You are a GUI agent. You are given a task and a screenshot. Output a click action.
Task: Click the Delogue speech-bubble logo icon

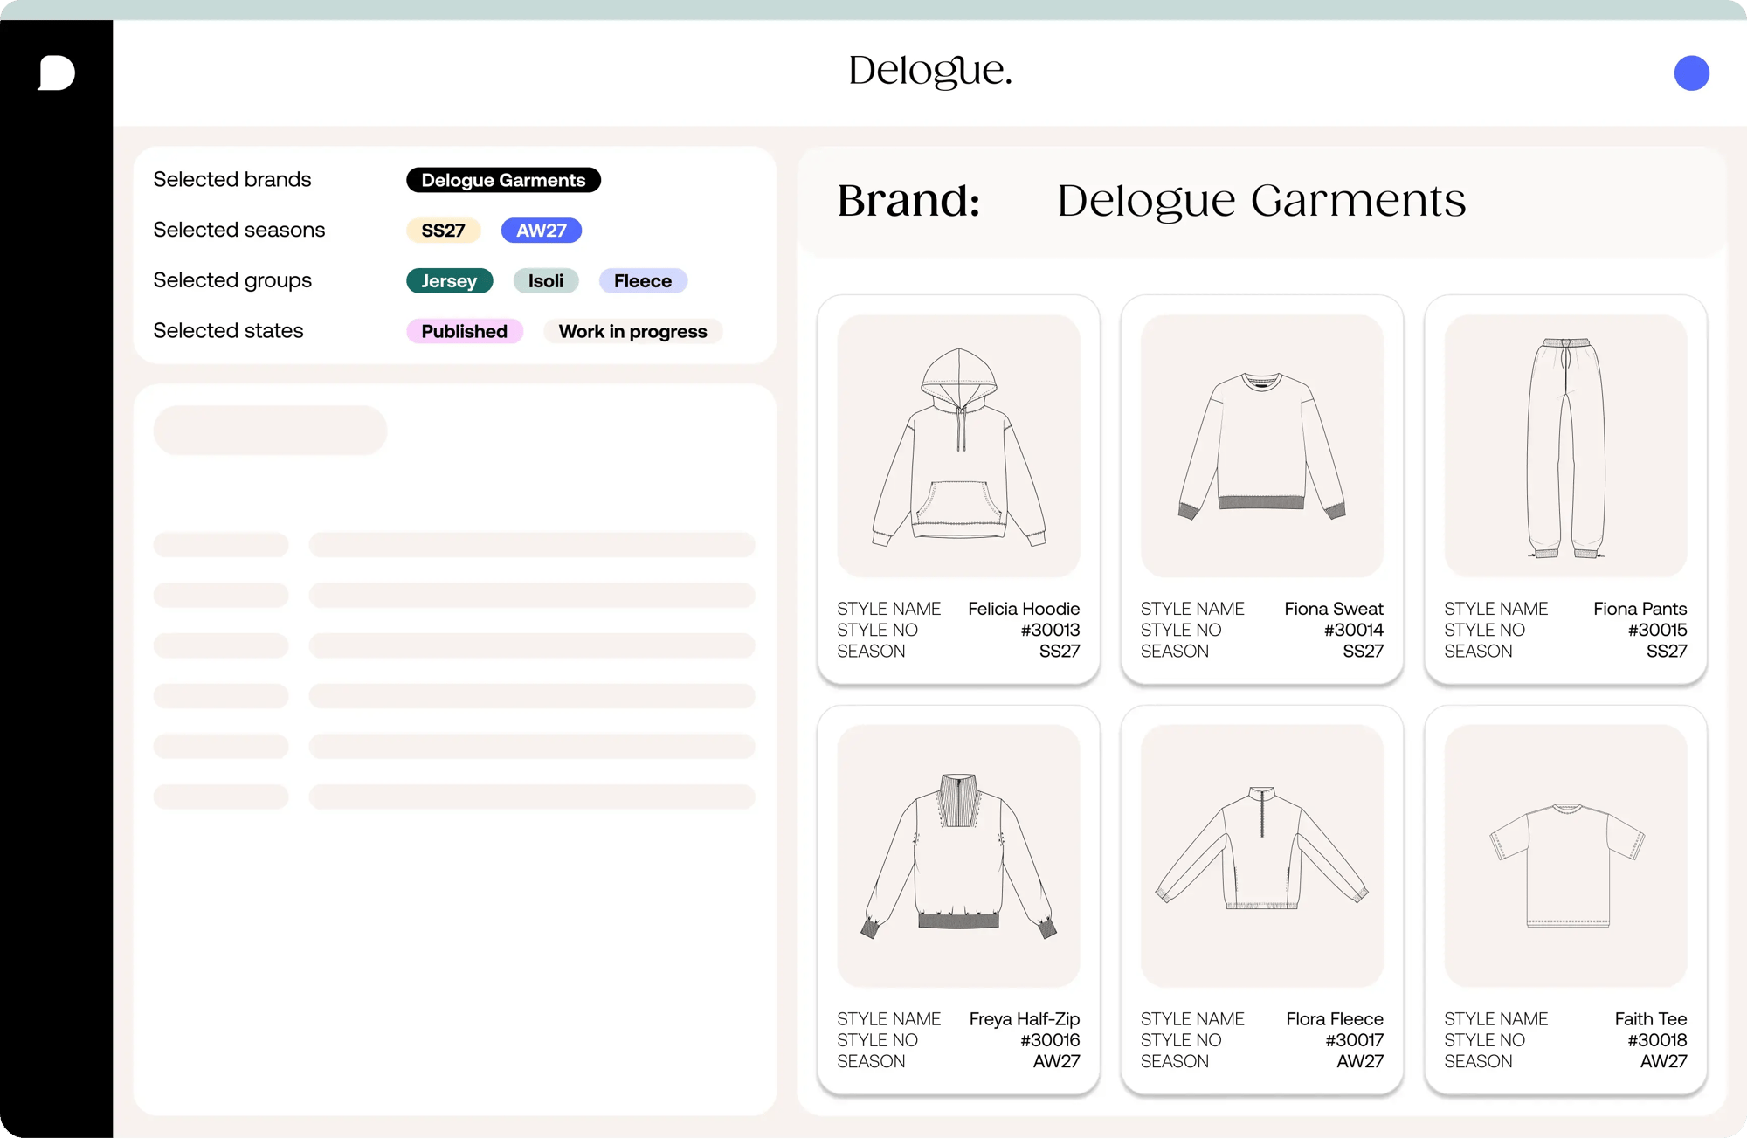(57, 72)
